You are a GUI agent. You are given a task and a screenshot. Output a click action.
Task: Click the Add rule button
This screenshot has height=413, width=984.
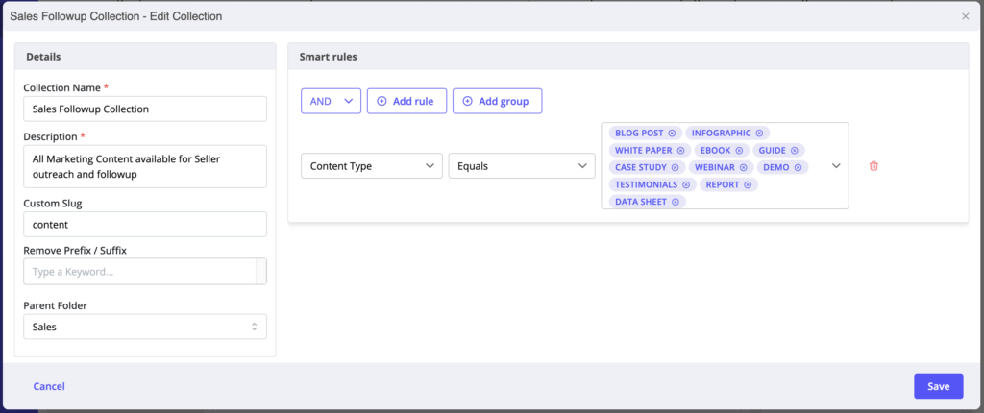pyautogui.click(x=406, y=101)
